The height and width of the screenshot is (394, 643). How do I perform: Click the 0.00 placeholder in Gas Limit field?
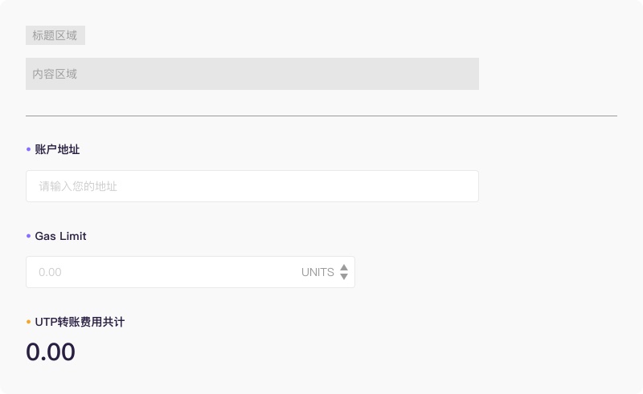point(50,272)
